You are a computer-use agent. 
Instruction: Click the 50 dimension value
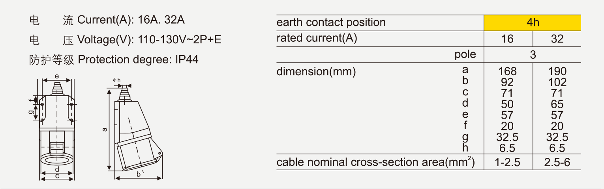tap(507, 104)
